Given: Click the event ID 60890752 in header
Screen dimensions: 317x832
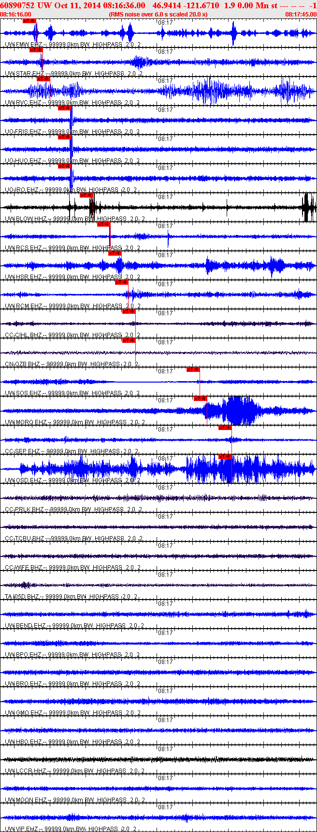Looking at the screenshot, I should point(17,5).
